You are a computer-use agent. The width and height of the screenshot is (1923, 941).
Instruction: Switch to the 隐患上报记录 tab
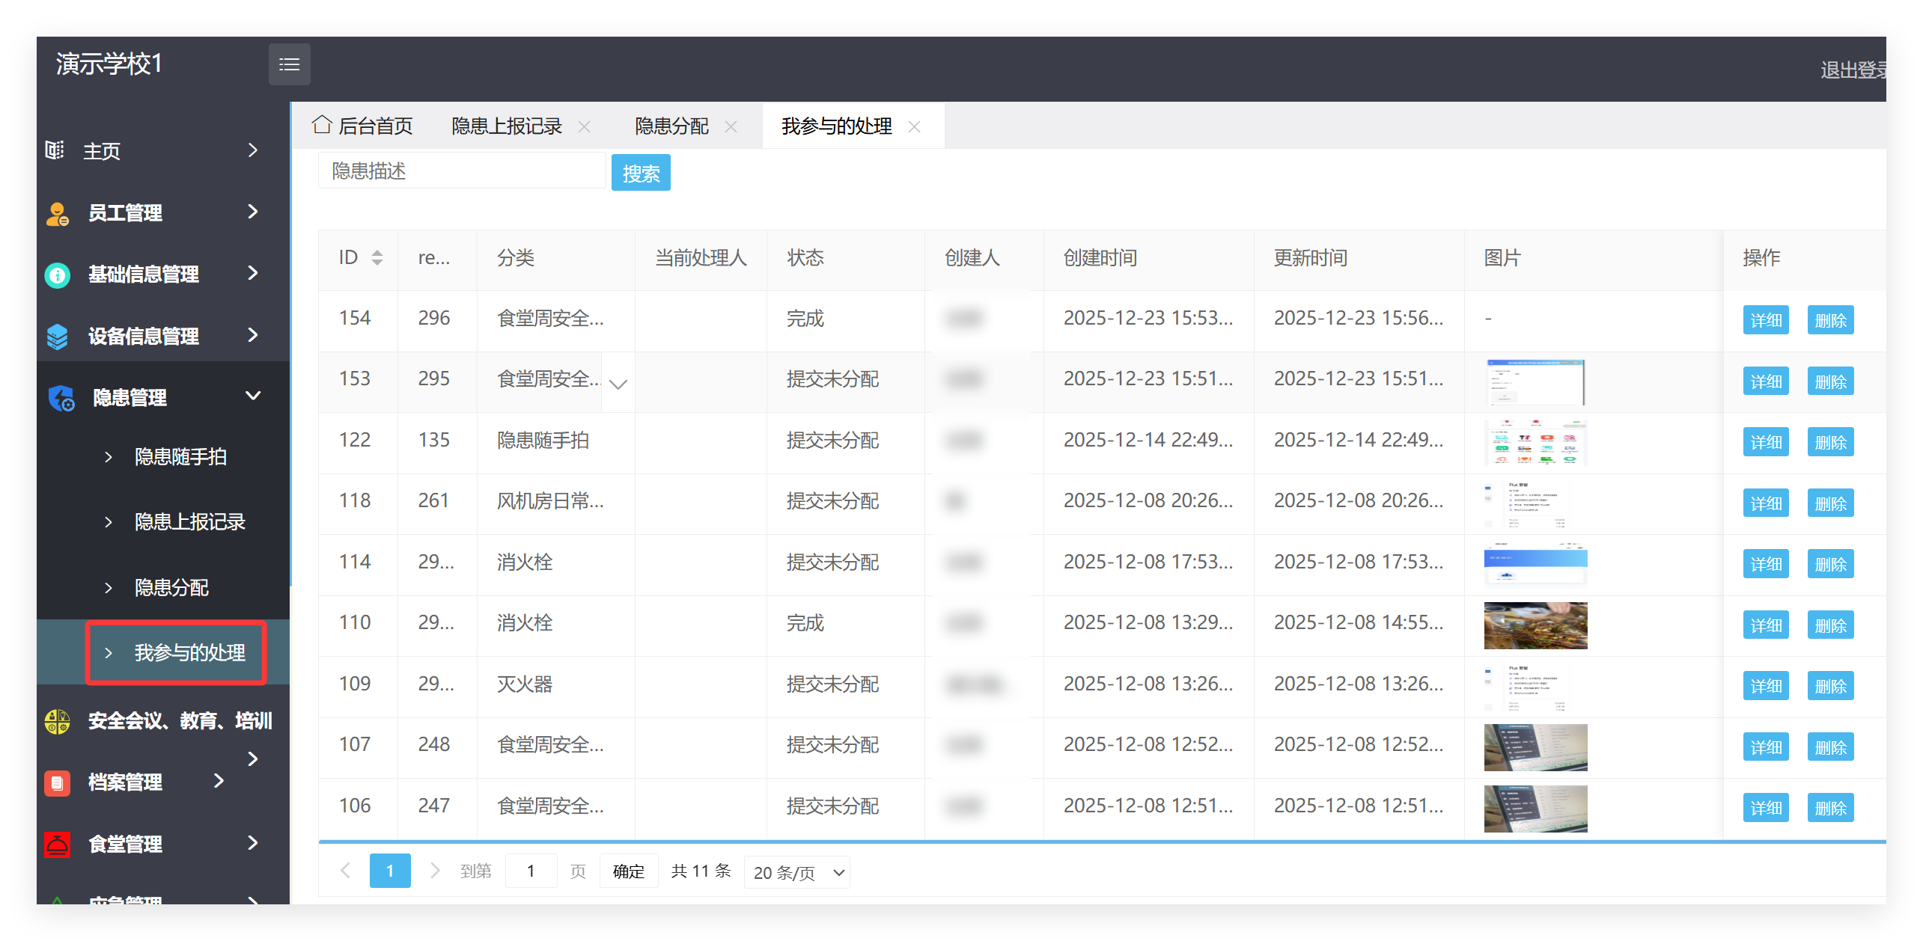505,126
